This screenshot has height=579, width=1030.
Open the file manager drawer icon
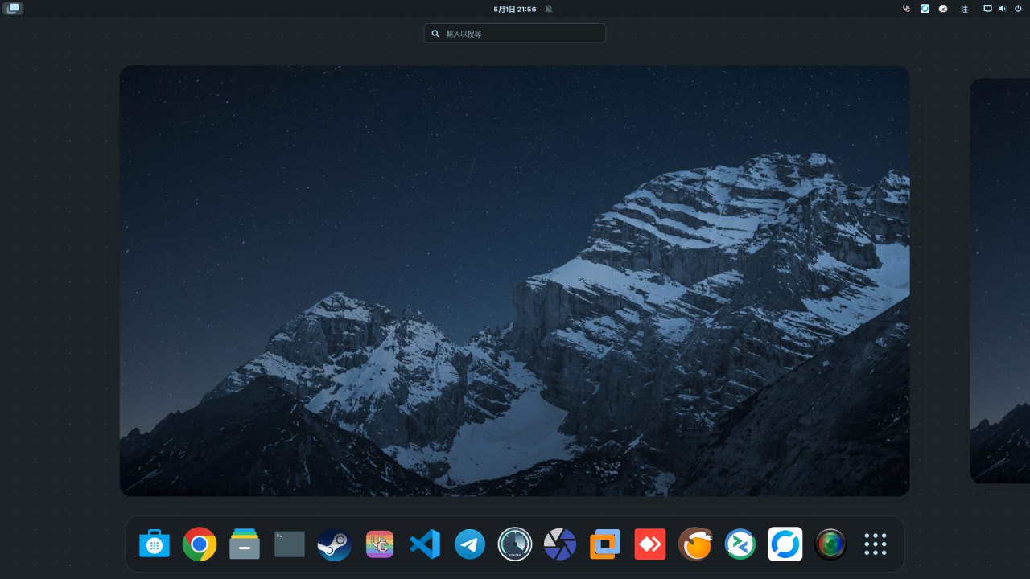click(245, 544)
